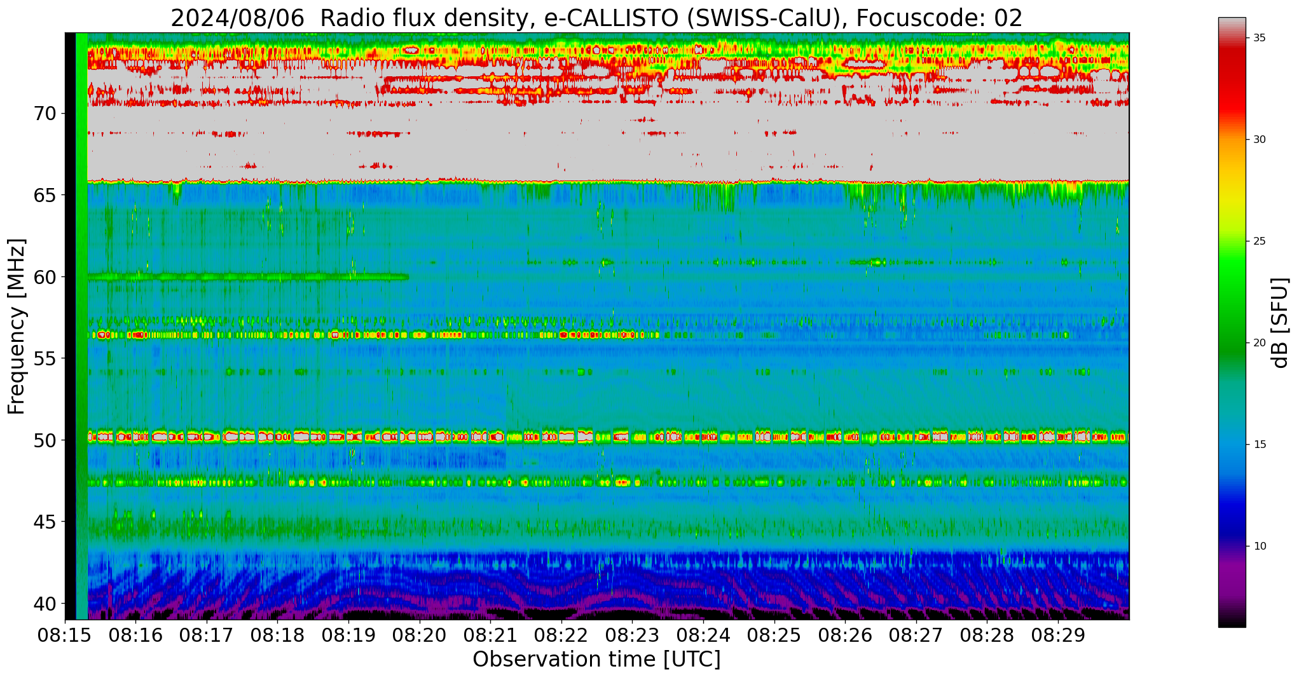Click the 08:18 time tick label
Viewport: 1299px width, 678px height.
pyautogui.click(x=278, y=635)
